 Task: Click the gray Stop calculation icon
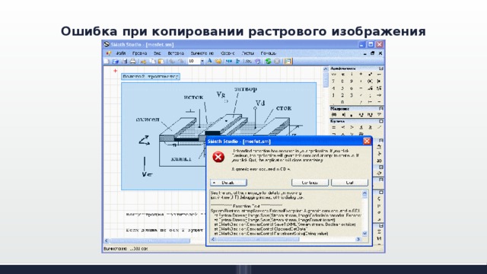pyautogui.click(x=277, y=62)
